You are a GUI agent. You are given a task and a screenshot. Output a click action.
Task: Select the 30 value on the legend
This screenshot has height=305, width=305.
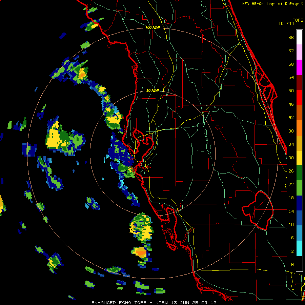pos(291,158)
